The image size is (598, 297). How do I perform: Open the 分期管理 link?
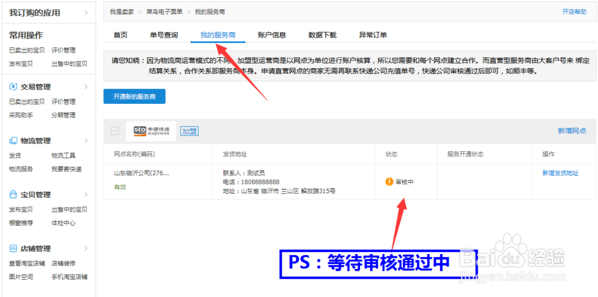click(x=63, y=115)
